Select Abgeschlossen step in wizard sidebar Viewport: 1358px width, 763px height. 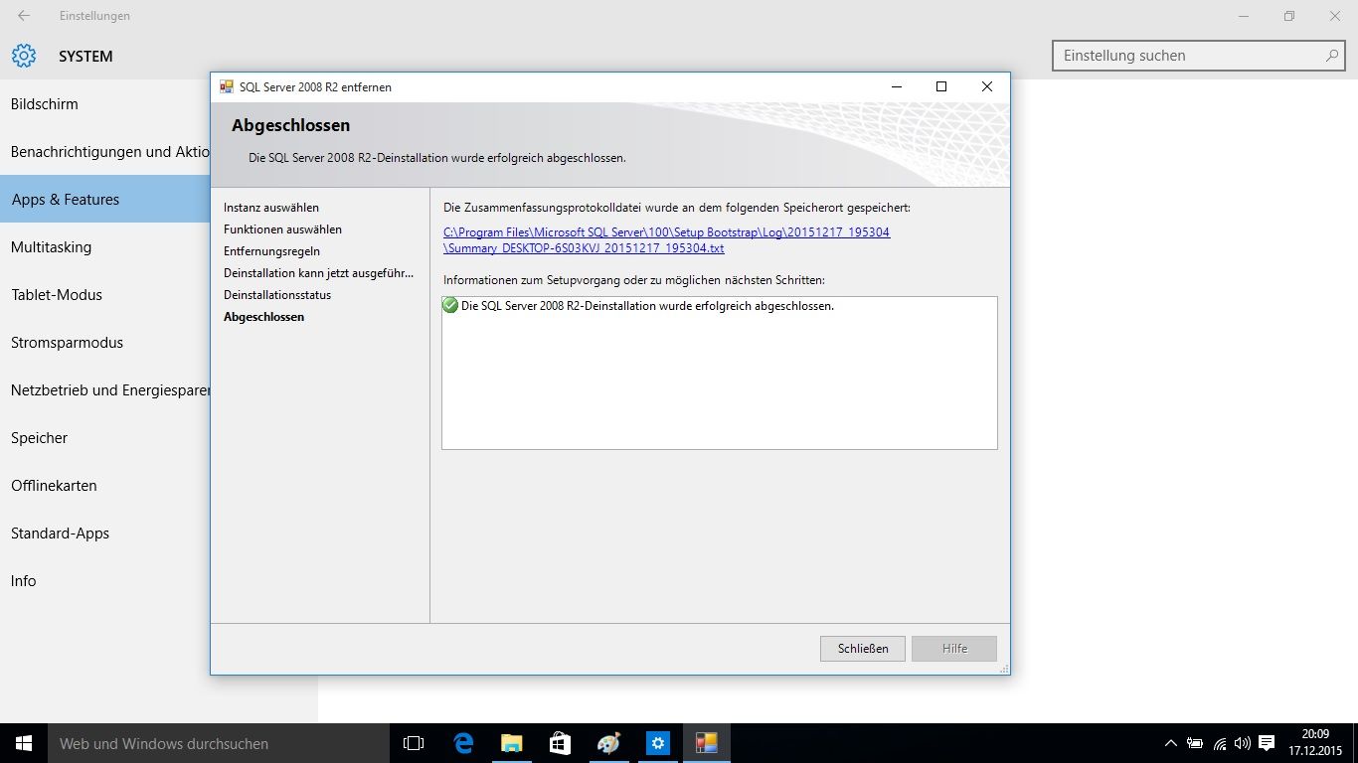point(263,317)
